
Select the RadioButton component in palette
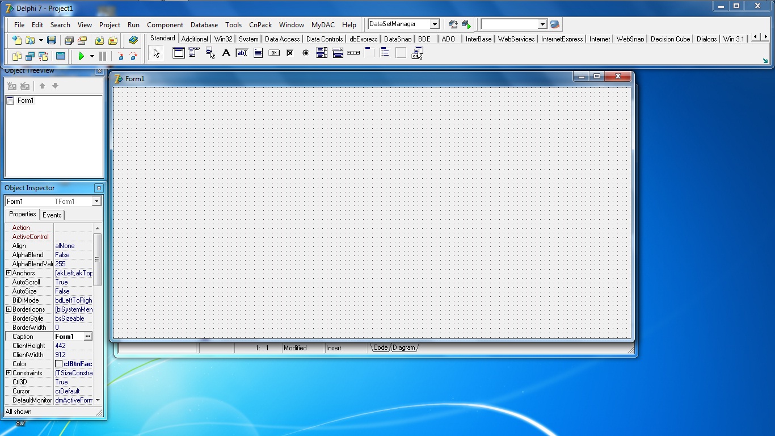pyautogui.click(x=306, y=53)
